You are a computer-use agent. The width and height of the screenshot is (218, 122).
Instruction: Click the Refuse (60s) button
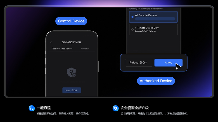coord(139,63)
